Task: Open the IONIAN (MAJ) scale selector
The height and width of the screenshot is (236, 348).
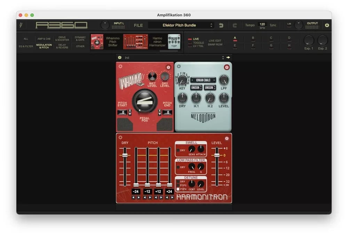Action: 203,80
